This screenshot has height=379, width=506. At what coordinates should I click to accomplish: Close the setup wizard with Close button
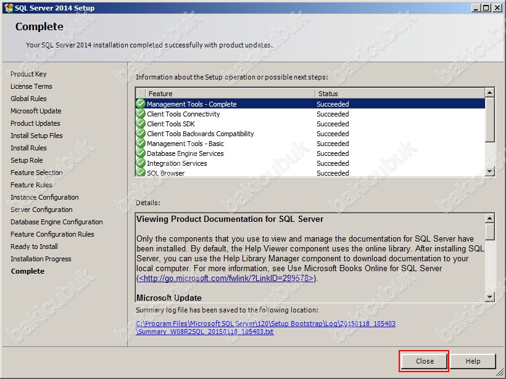425,361
